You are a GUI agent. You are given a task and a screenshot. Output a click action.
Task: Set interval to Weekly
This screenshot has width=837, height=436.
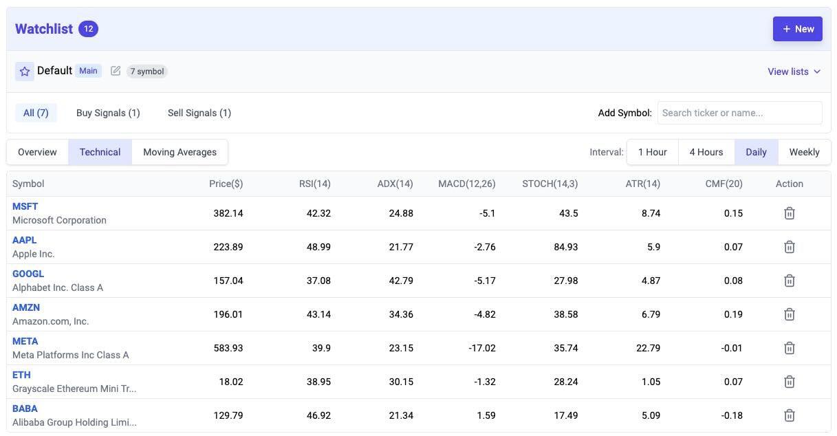(x=804, y=152)
